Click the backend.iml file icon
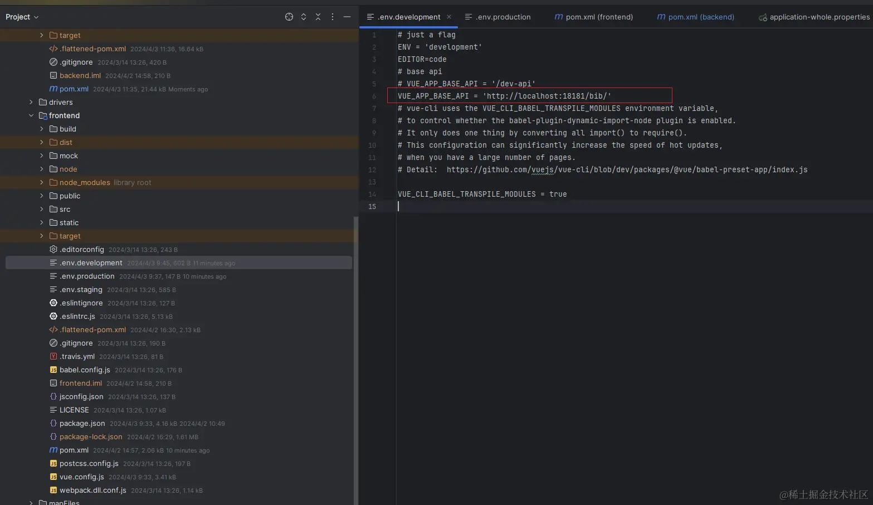873x505 pixels. pos(53,75)
